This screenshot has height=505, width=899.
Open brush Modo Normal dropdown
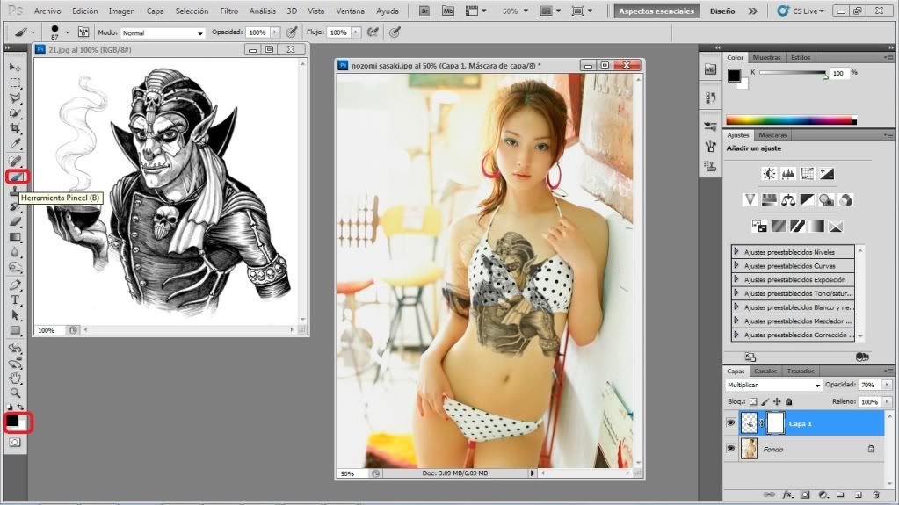pos(163,33)
